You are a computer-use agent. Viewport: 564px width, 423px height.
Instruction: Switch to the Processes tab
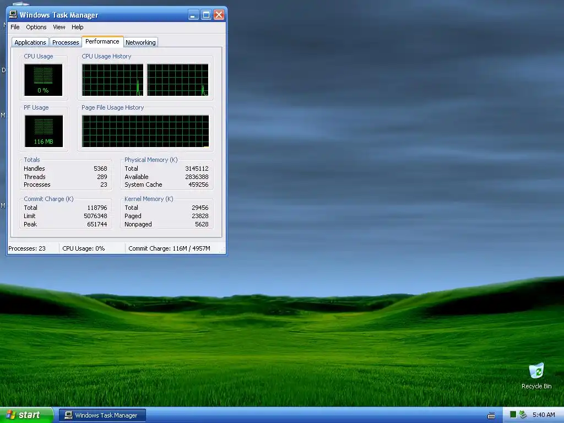(66, 42)
